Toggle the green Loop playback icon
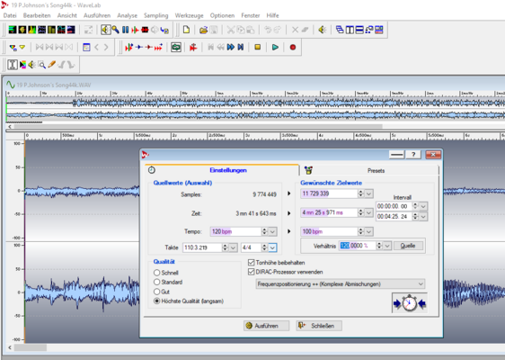Image resolution: width=505 pixels, height=360 pixels. pos(176,48)
